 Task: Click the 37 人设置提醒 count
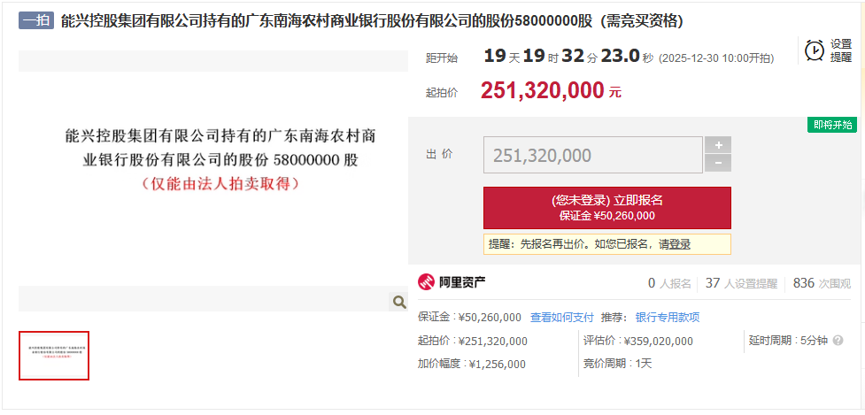(741, 283)
